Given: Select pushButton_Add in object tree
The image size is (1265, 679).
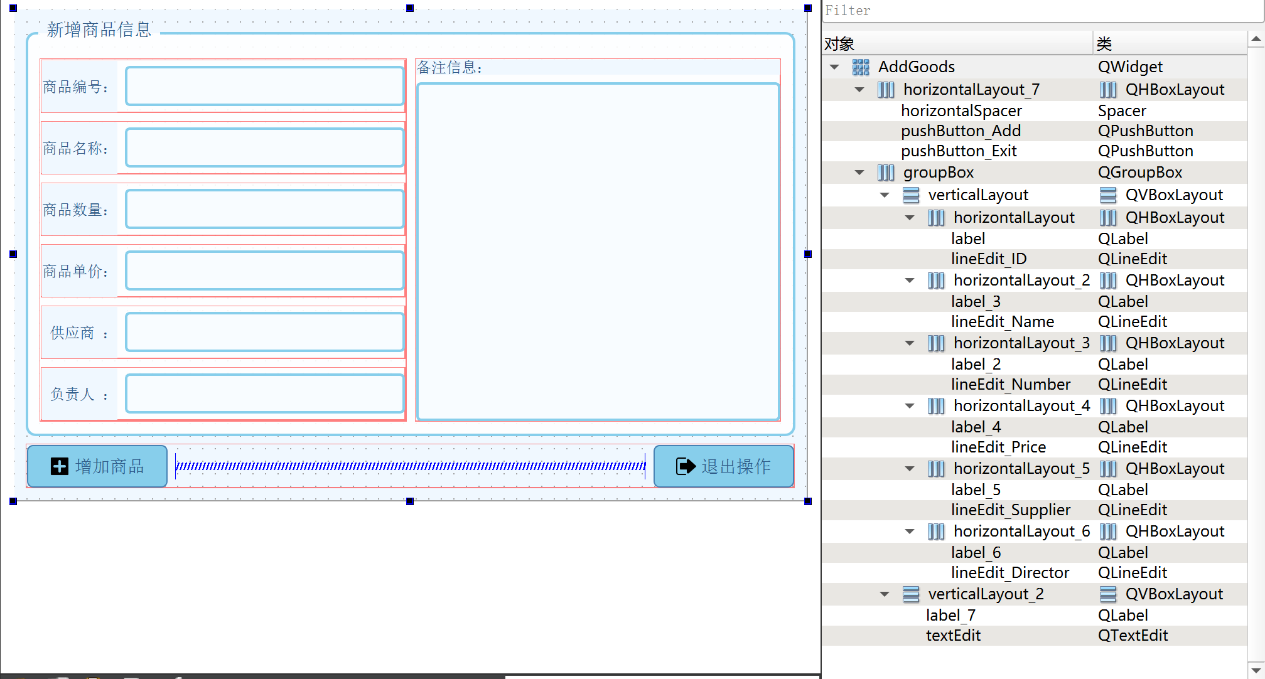Looking at the screenshot, I should click(x=961, y=131).
